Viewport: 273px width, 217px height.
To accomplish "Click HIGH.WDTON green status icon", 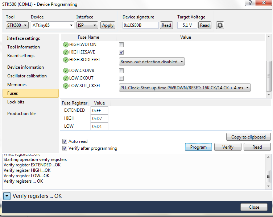I will (x=66, y=44).
